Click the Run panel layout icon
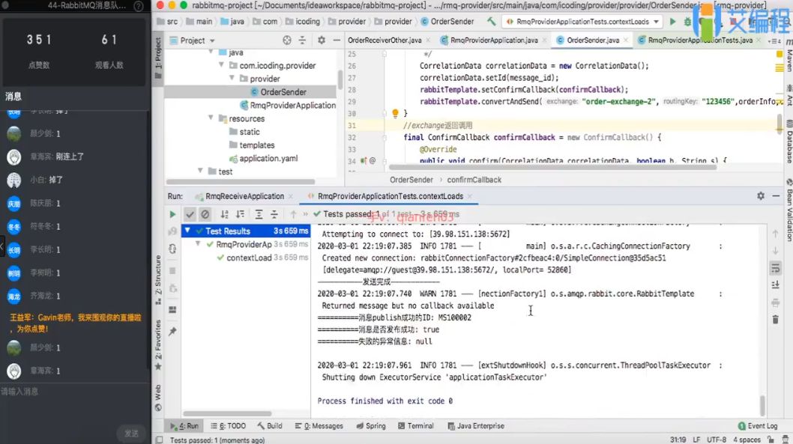Screen dimensions: 793x444 point(172,309)
